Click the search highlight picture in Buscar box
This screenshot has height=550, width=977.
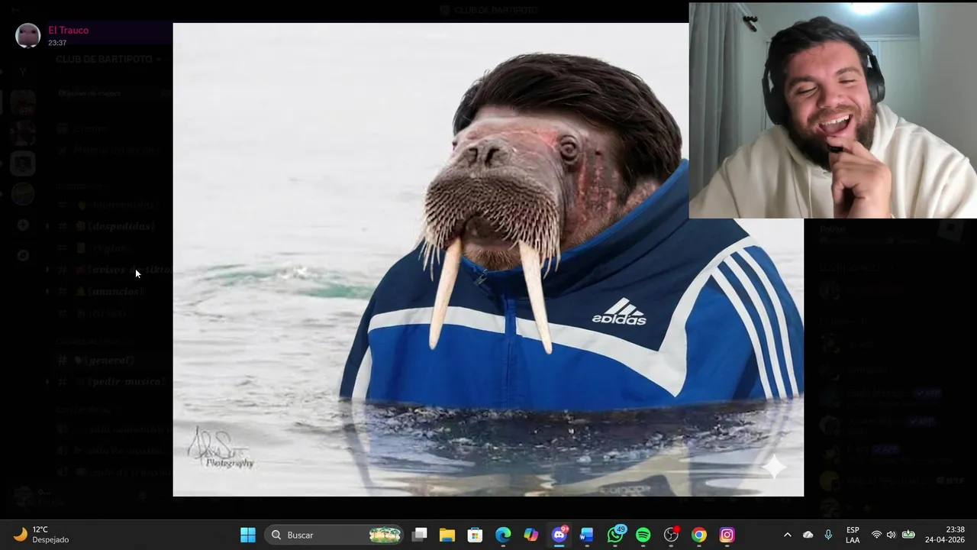click(x=385, y=535)
